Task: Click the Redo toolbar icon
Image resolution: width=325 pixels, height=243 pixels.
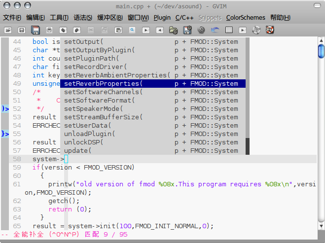Action: tap(77, 30)
